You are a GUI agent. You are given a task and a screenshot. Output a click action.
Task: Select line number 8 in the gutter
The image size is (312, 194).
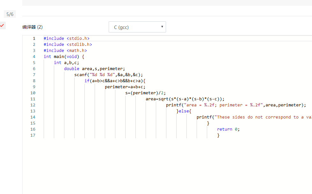tap(34, 81)
